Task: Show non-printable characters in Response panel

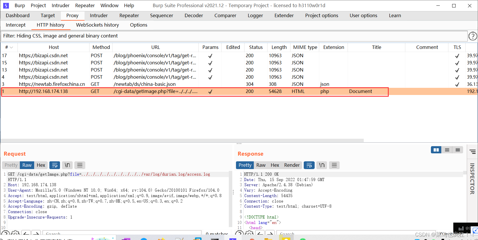Action: point(322,165)
